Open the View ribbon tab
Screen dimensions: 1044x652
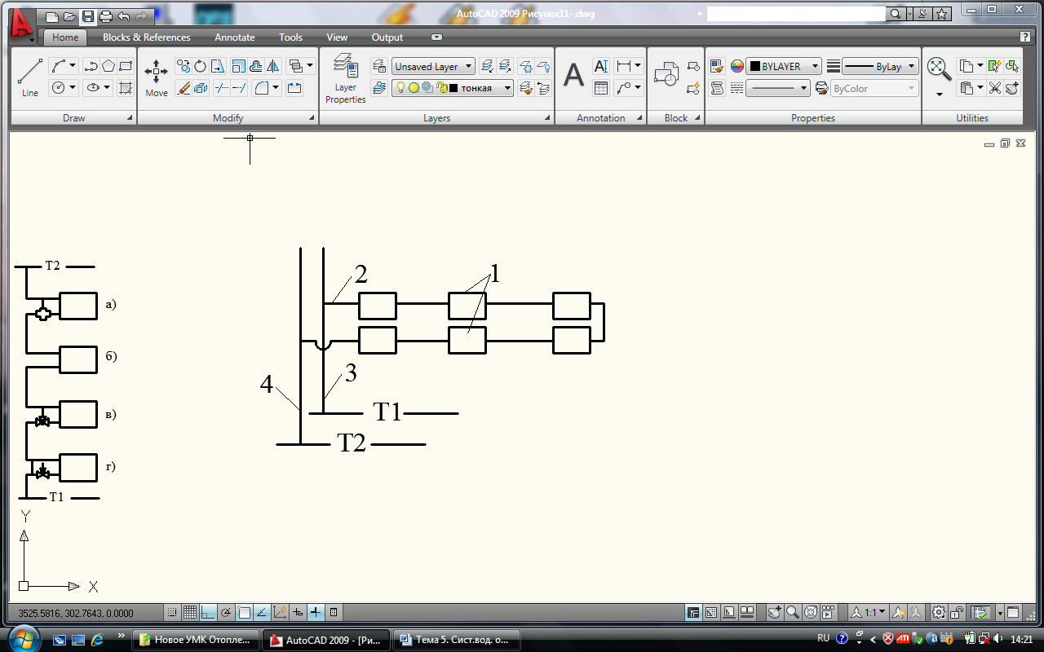pyautogui.click(x=337, y=37)
